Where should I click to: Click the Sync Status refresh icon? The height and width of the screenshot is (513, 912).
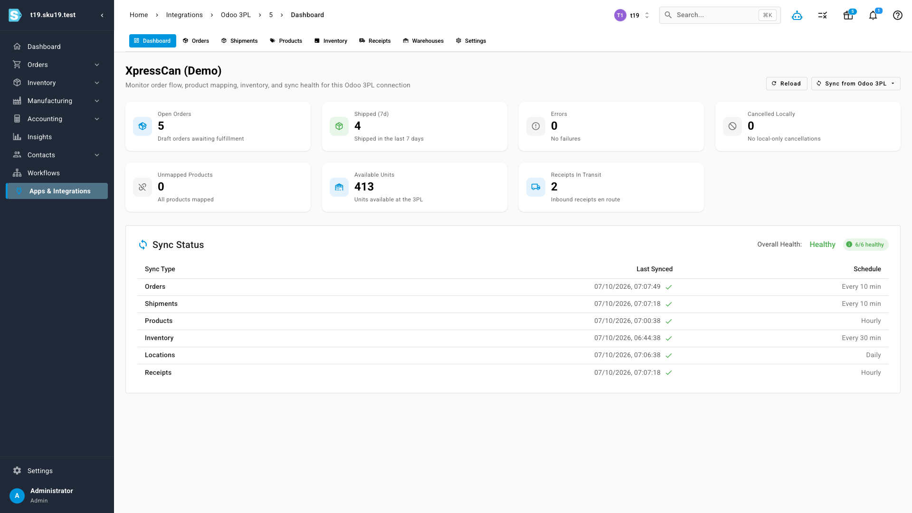[143, 245]
